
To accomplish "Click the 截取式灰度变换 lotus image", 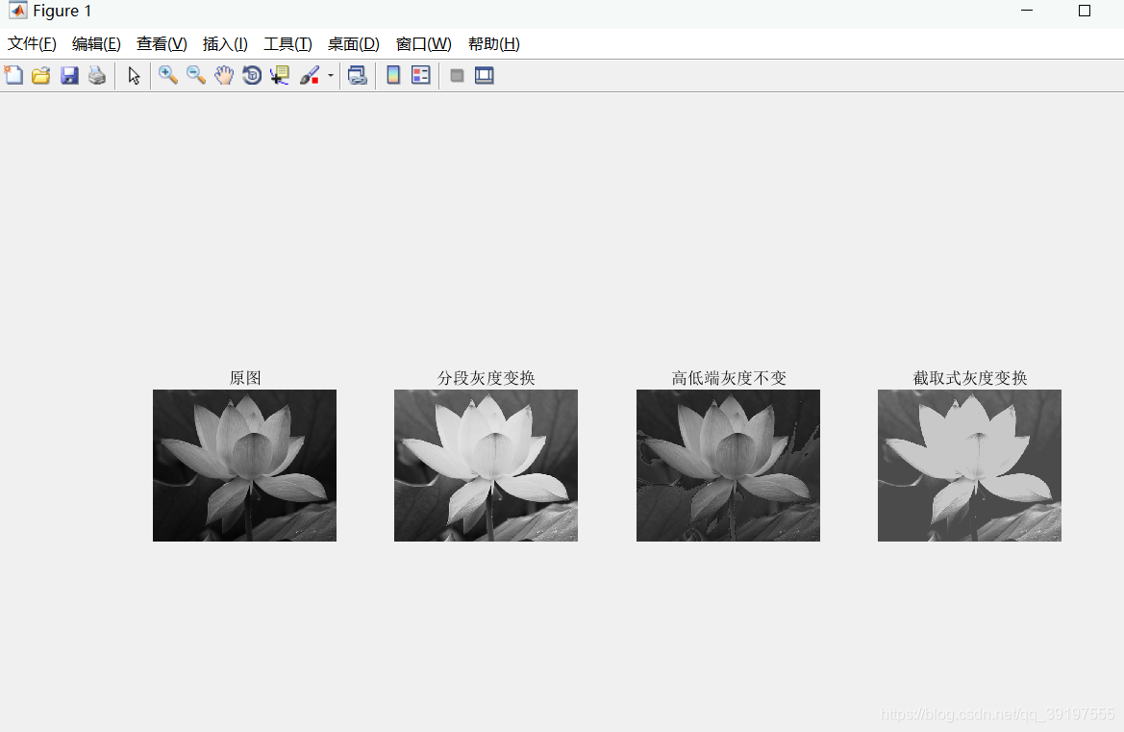I will click(970, 466).
